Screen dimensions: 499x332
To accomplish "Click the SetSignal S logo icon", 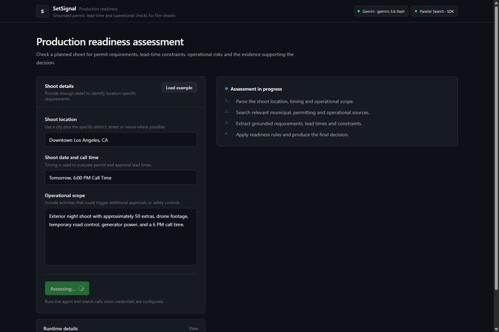I will coord(42,11).
